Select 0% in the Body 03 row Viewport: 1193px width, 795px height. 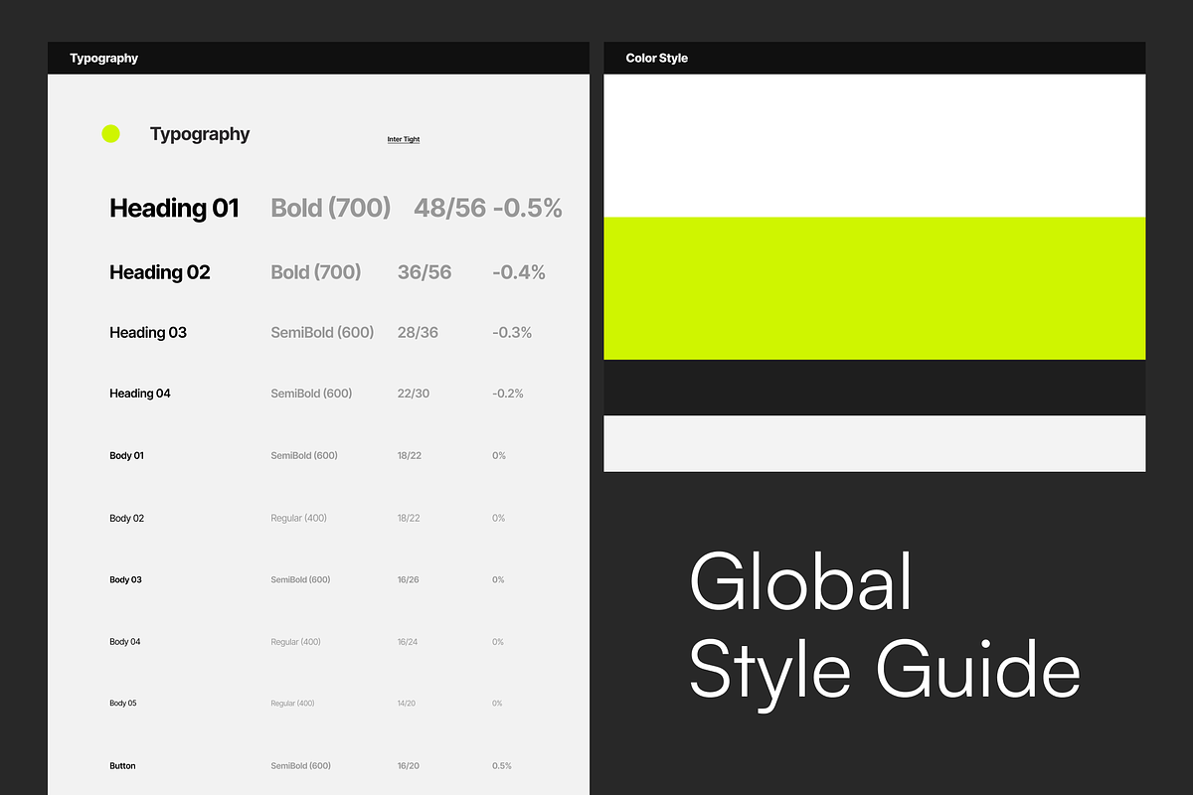(498, 580)
